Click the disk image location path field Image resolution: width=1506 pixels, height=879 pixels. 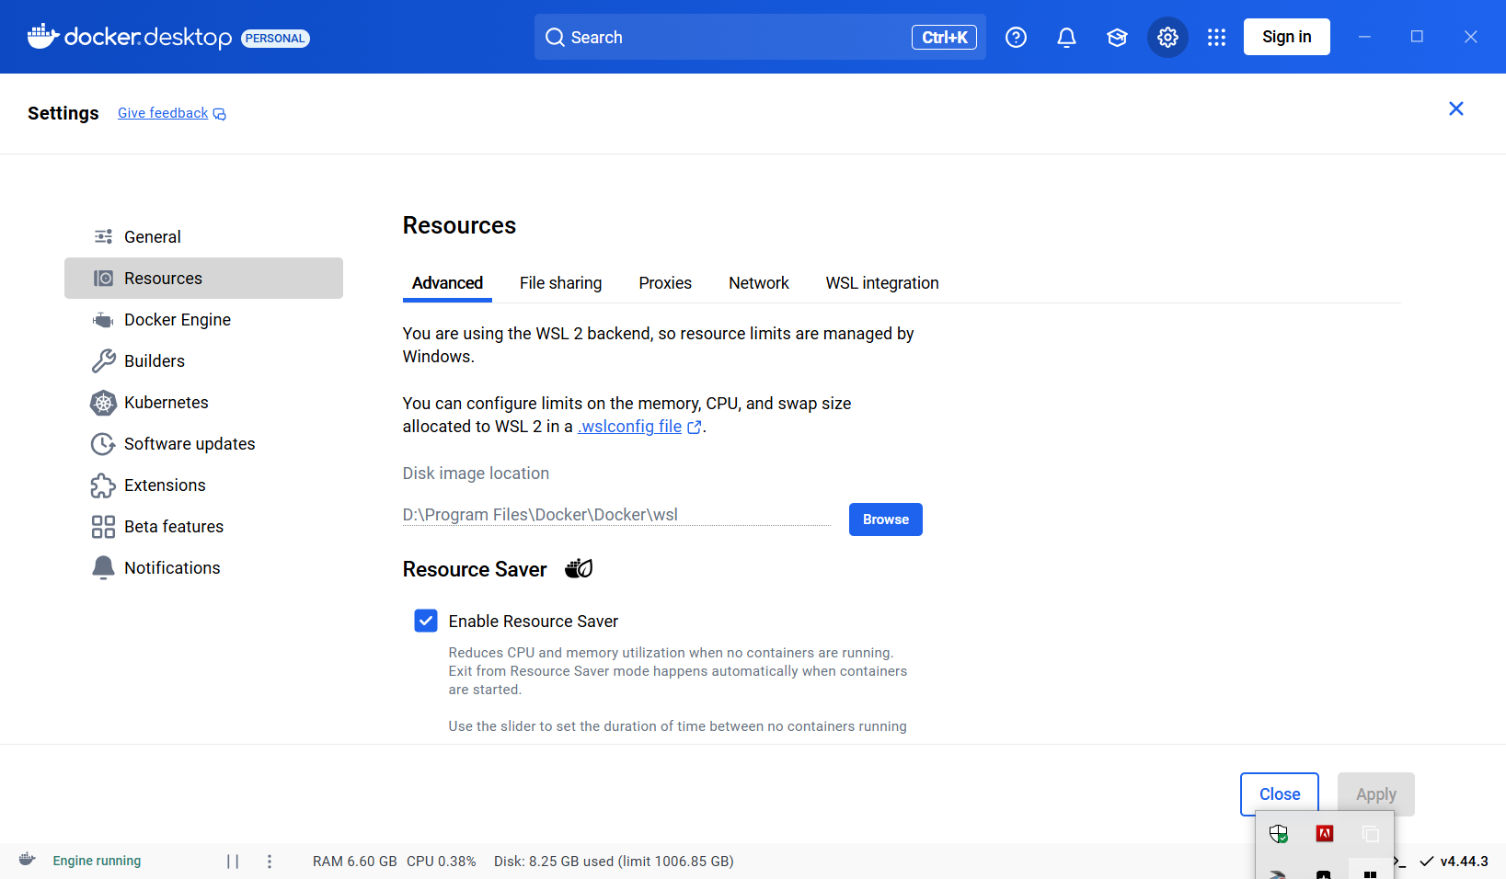(x=616, y=515)
